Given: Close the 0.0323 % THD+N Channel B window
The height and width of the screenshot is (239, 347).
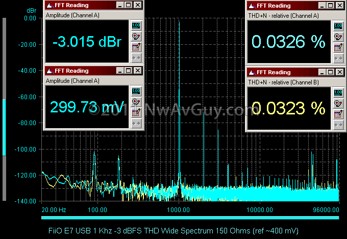Looking at the screenshot, I should coord(340,72).
